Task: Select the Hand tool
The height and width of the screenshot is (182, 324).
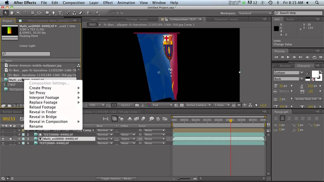Action: [x=12, y=13]
